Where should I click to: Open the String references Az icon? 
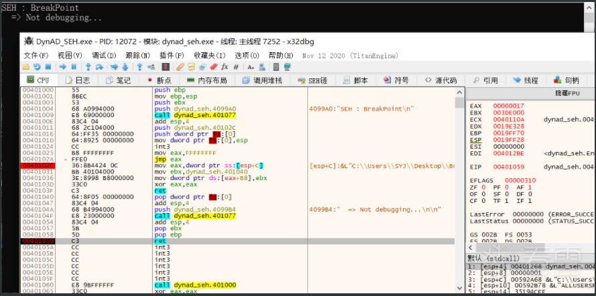pos(251,67)
